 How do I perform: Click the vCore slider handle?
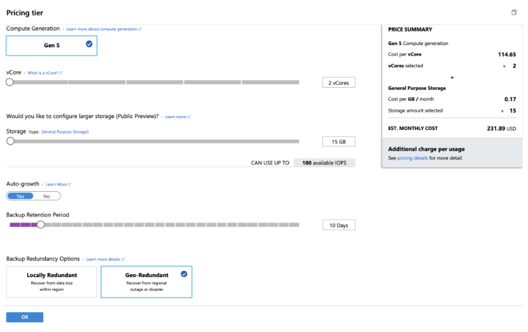point(9,82)
